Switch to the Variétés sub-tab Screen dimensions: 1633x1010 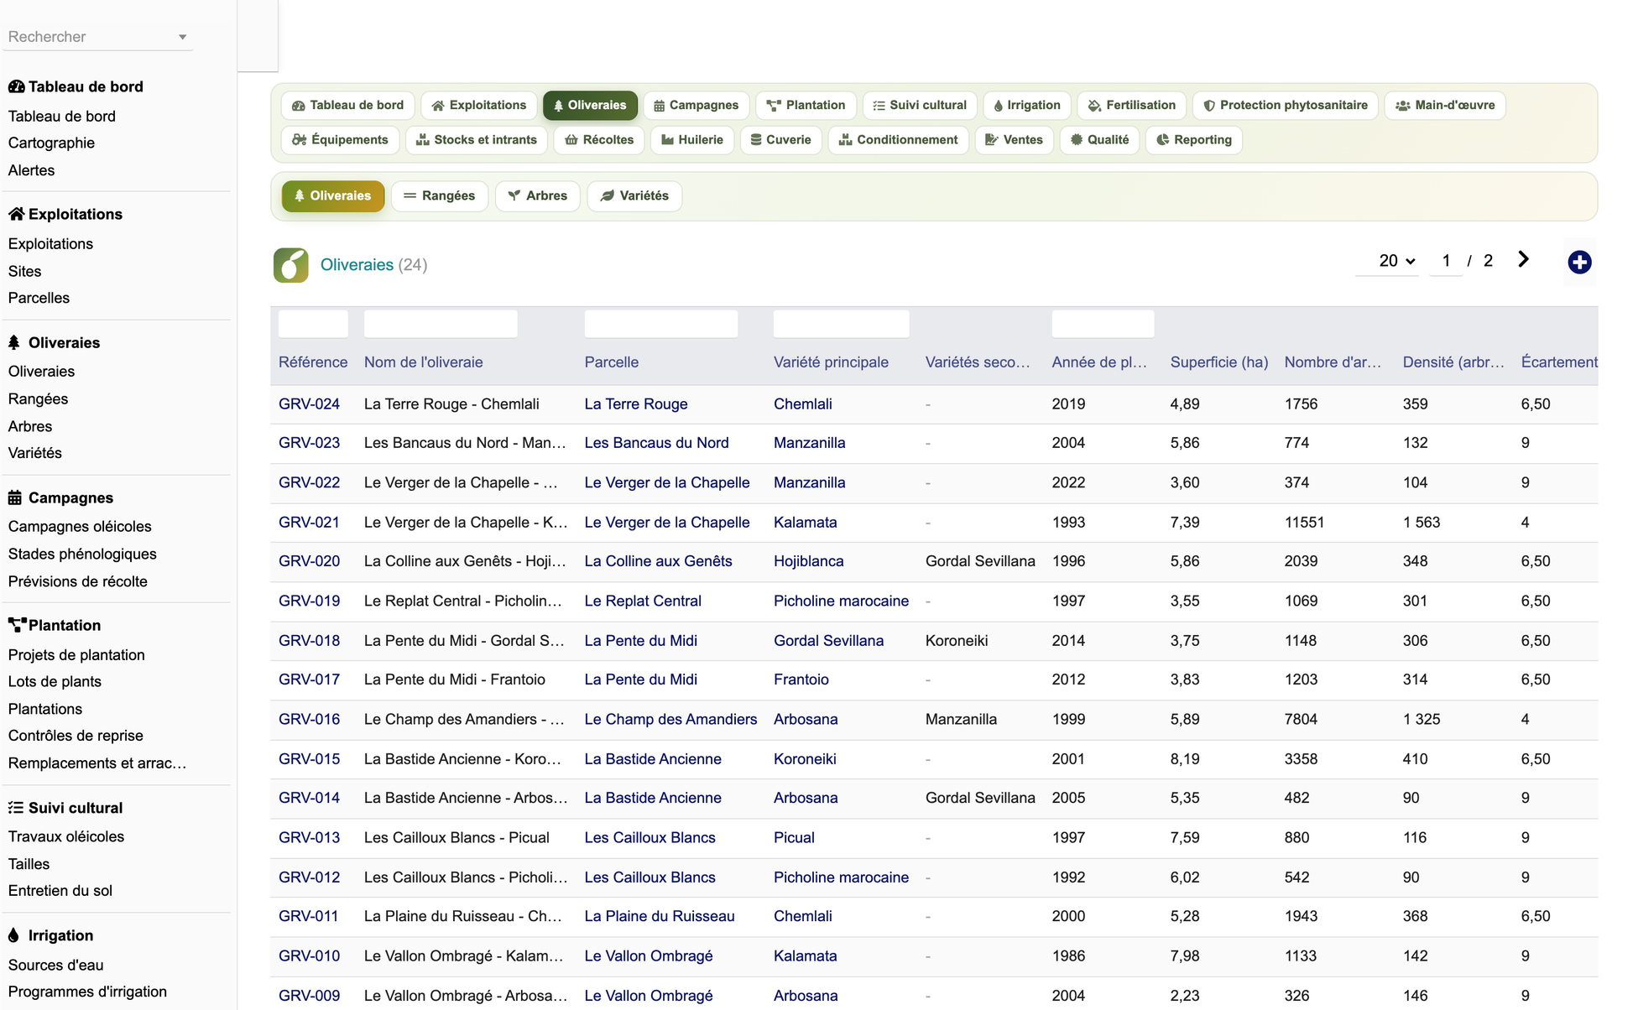click(634, 196)
